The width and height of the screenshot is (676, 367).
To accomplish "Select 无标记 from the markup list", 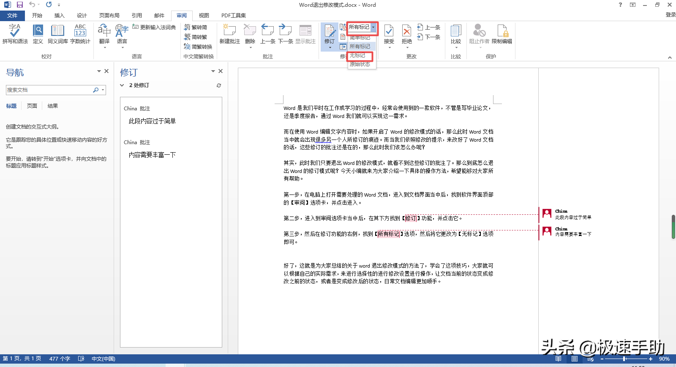I will tap(358, 55).
